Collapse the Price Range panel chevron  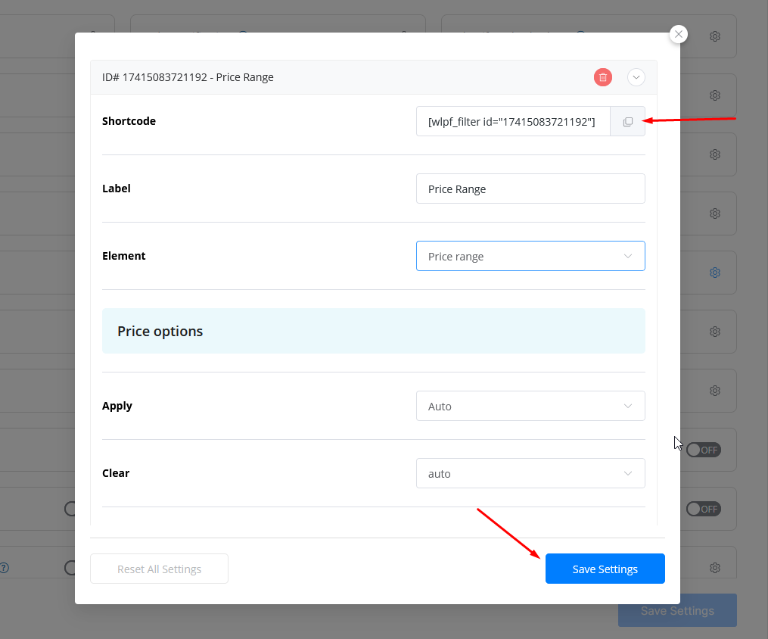pos(636,77)
